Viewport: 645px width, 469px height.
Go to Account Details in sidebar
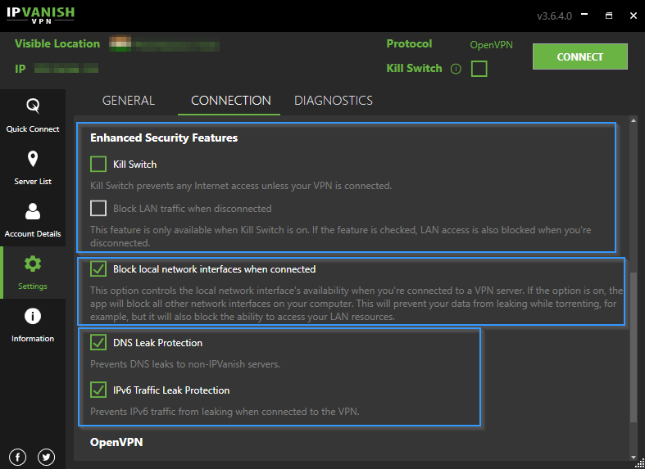point(33,220)
